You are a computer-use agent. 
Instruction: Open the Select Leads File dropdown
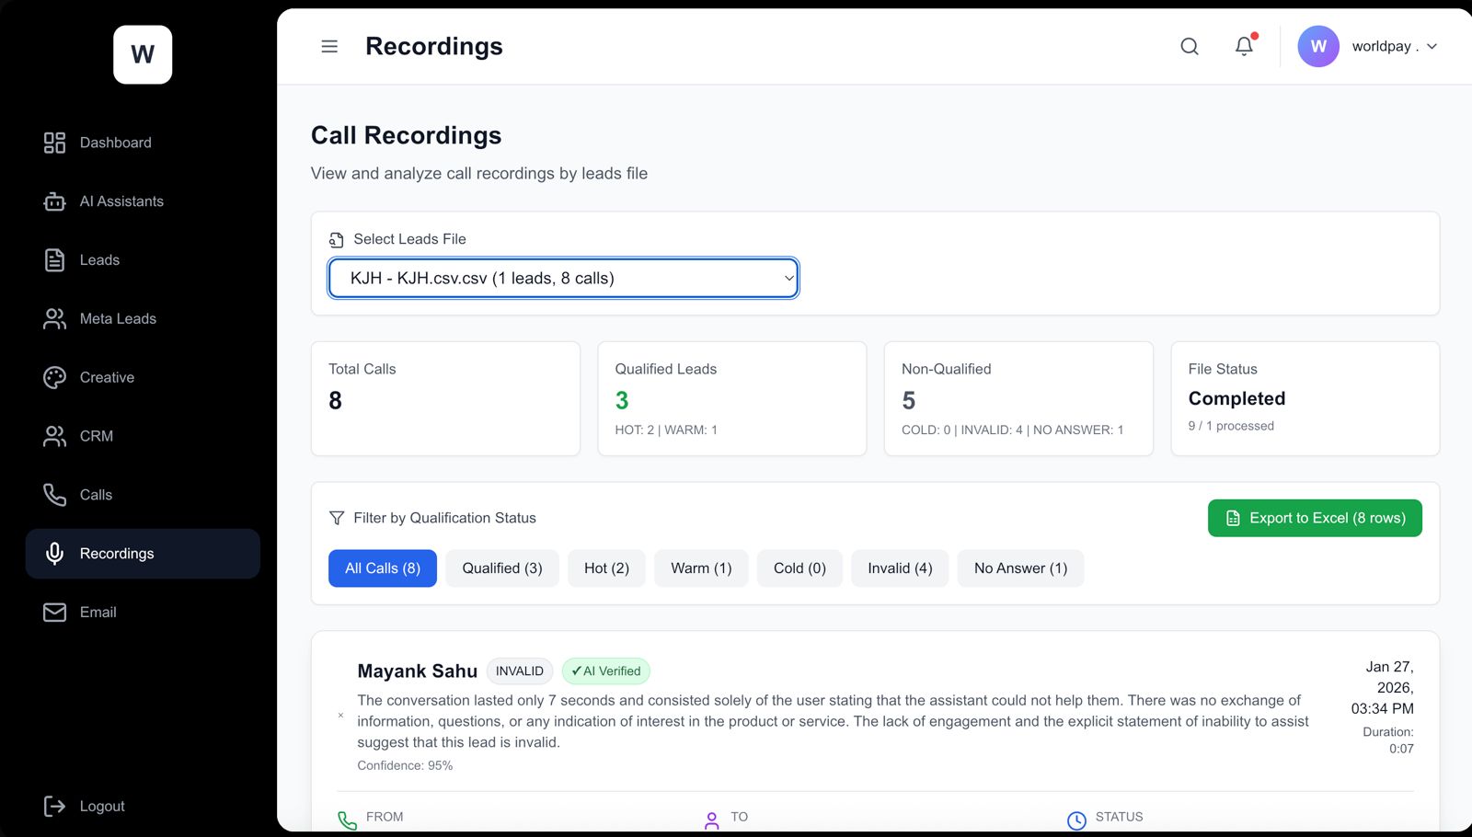(562, 278)
